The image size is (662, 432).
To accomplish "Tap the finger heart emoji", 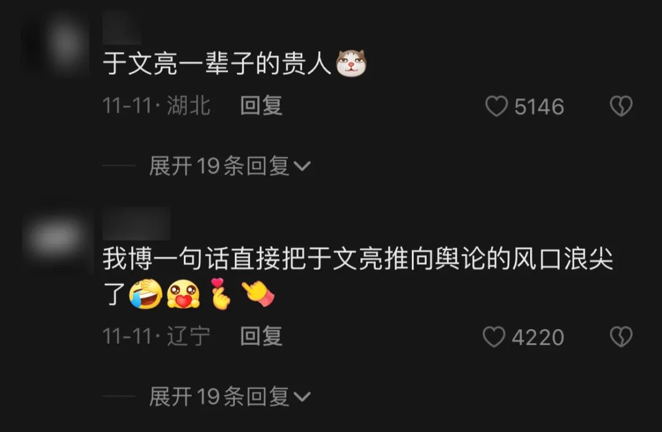I will 220,294.
